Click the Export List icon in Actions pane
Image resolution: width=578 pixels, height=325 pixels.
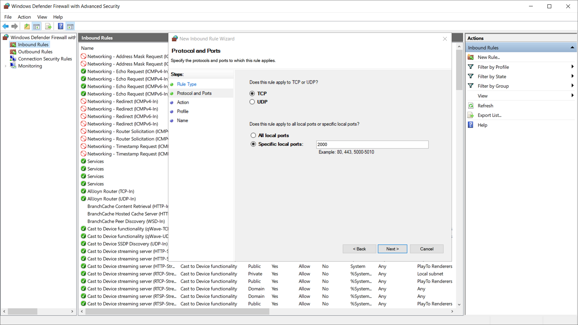click(471, 115)
